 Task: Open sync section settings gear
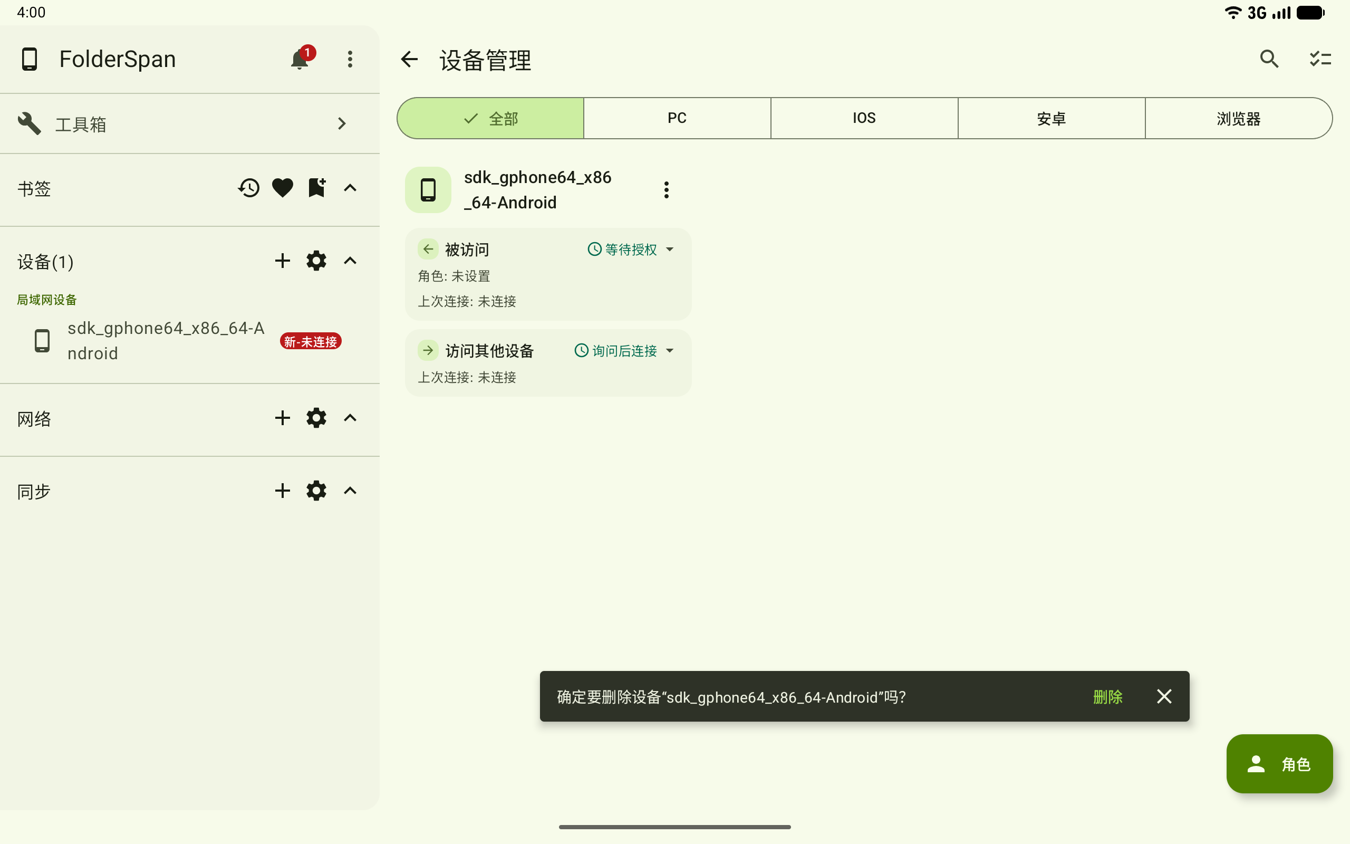[316, 491]
